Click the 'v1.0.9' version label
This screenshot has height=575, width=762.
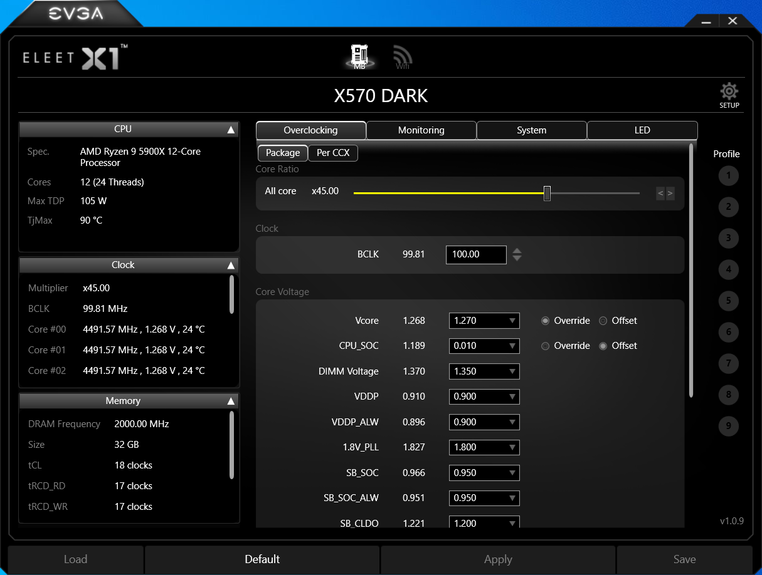point(731,521)
